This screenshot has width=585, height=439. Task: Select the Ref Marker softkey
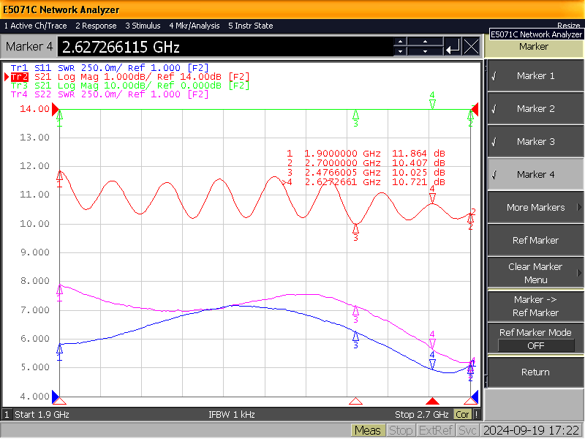pyautogui.click(x=536, y=240)
